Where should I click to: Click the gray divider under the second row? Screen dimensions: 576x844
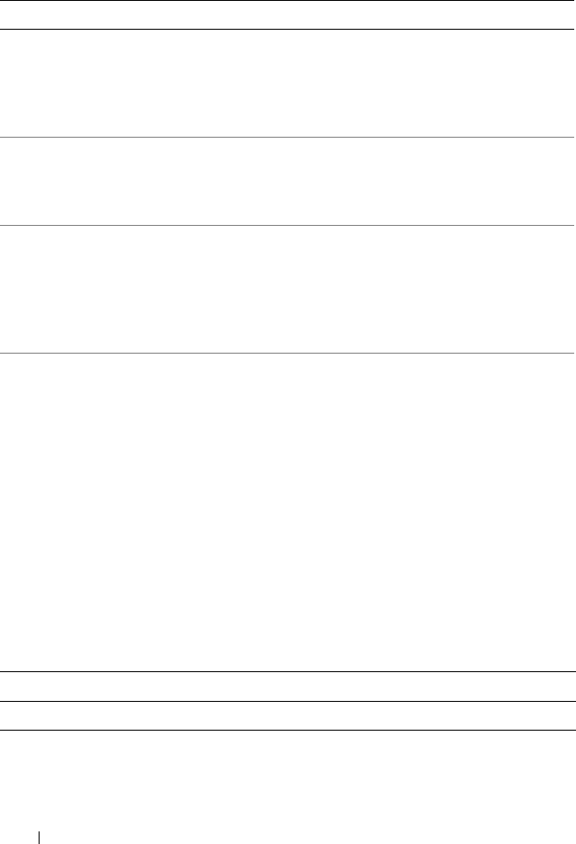(x=288, y=225)
